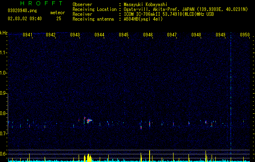Screen dimensions: 255x162
Task: Click the Receiving antenna label
Action: [x=93, y=19]
